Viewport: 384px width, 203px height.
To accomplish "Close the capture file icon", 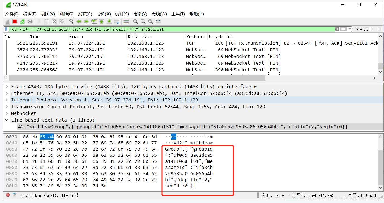I will pos(54,21).
